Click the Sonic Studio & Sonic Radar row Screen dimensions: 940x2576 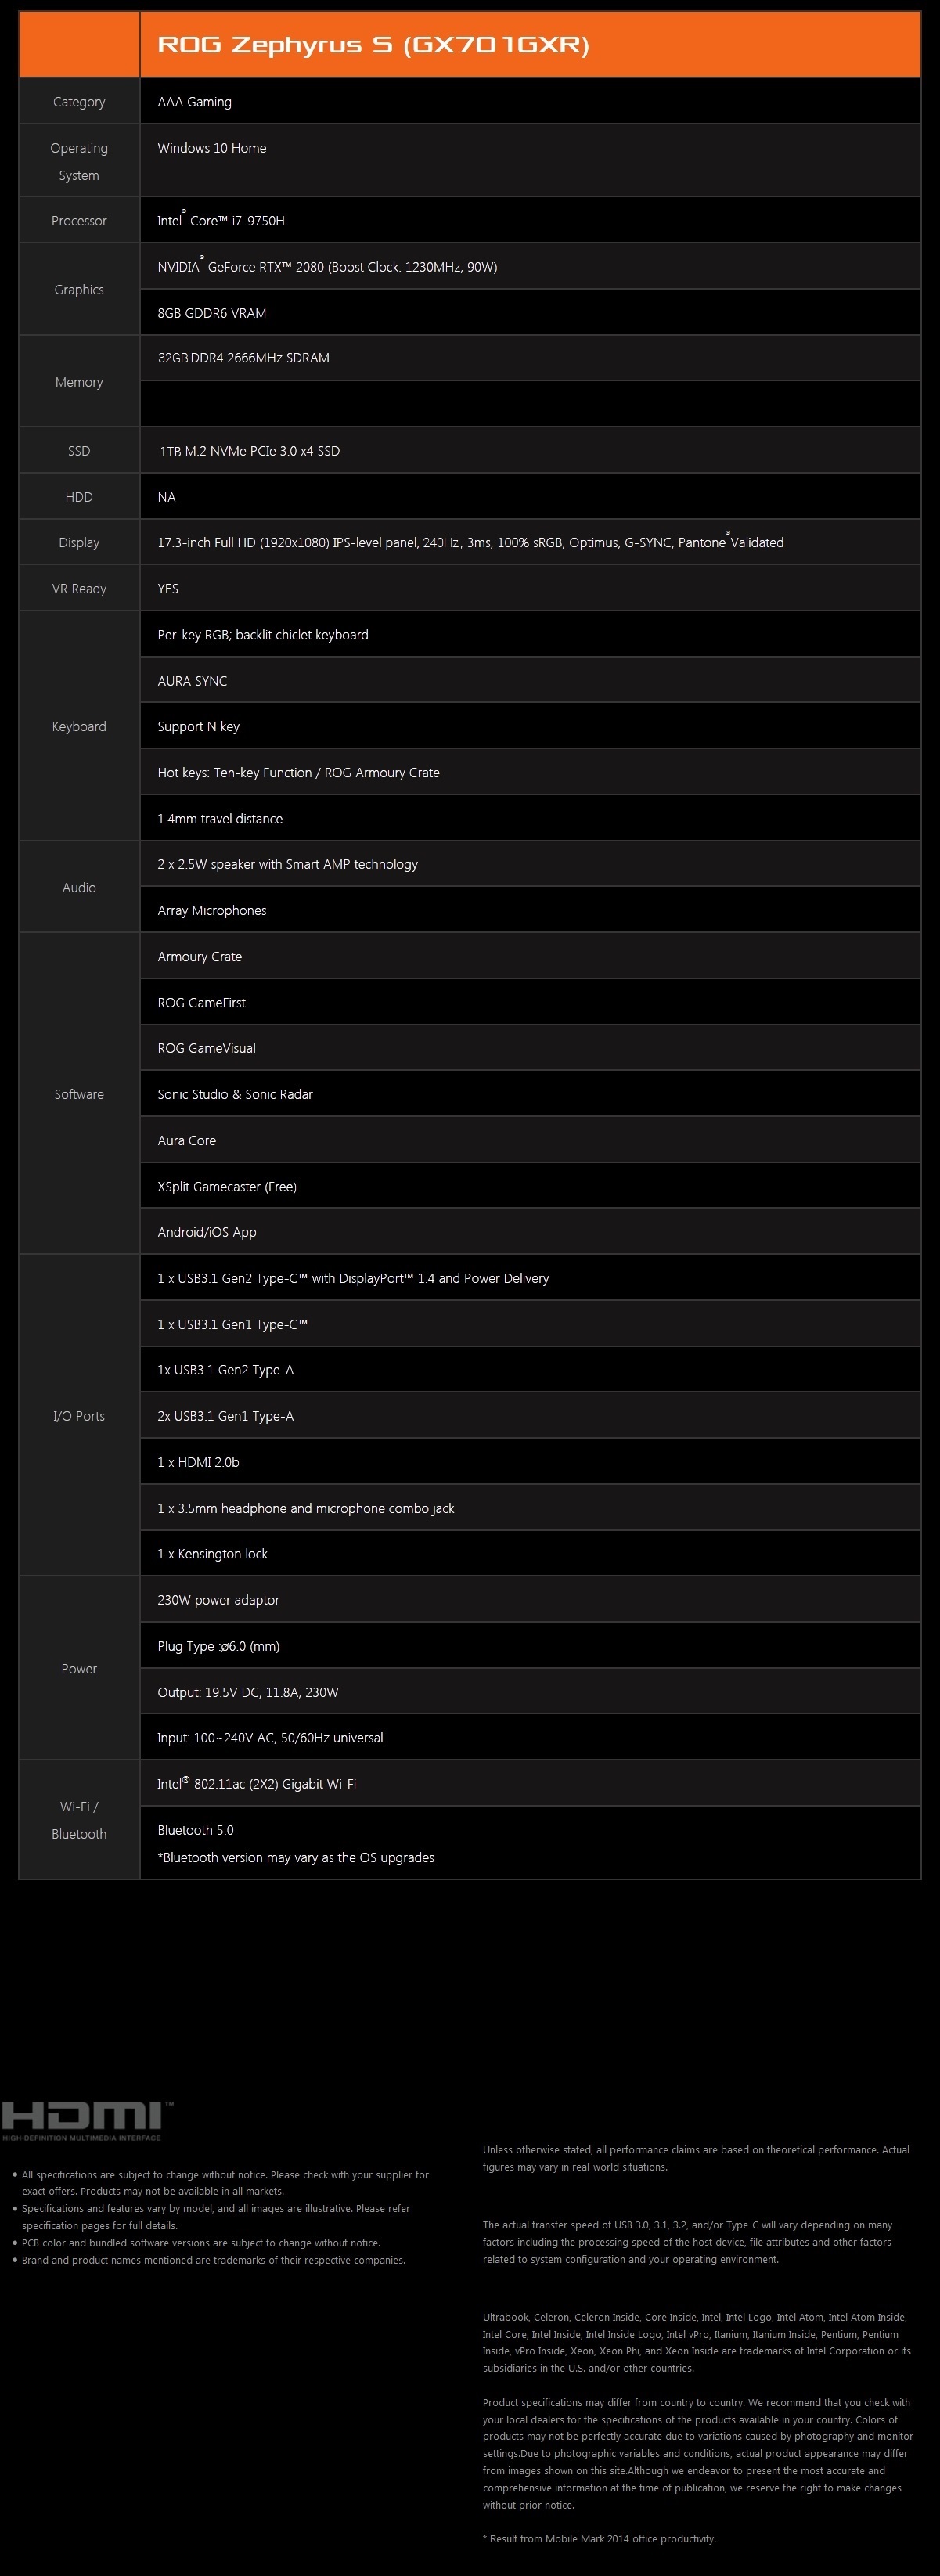tap(530, 1094)
